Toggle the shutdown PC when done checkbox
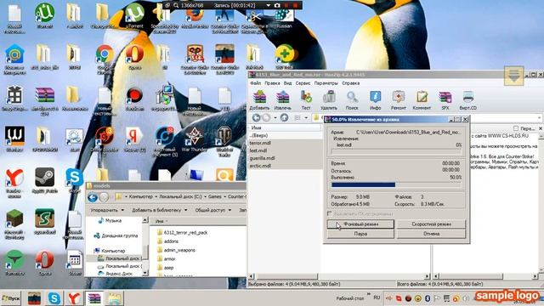The height and width of the screenshot is (306, 544). coord(330,213)
